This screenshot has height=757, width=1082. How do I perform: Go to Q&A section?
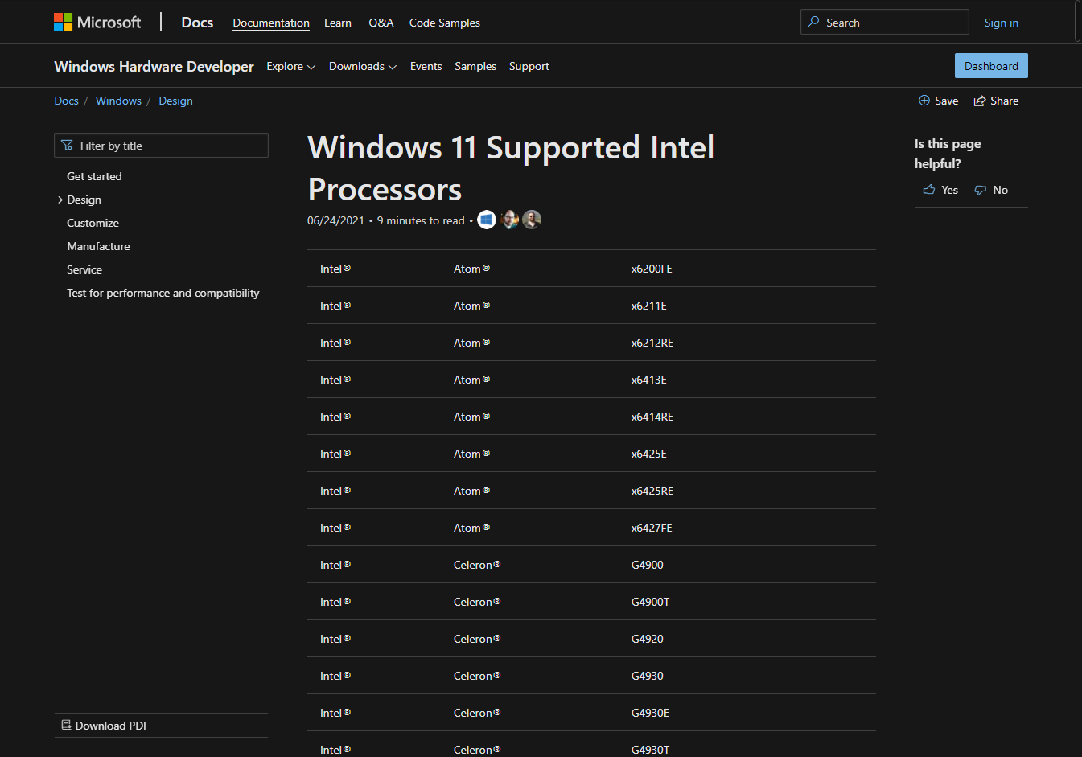[x=381, y=23]
